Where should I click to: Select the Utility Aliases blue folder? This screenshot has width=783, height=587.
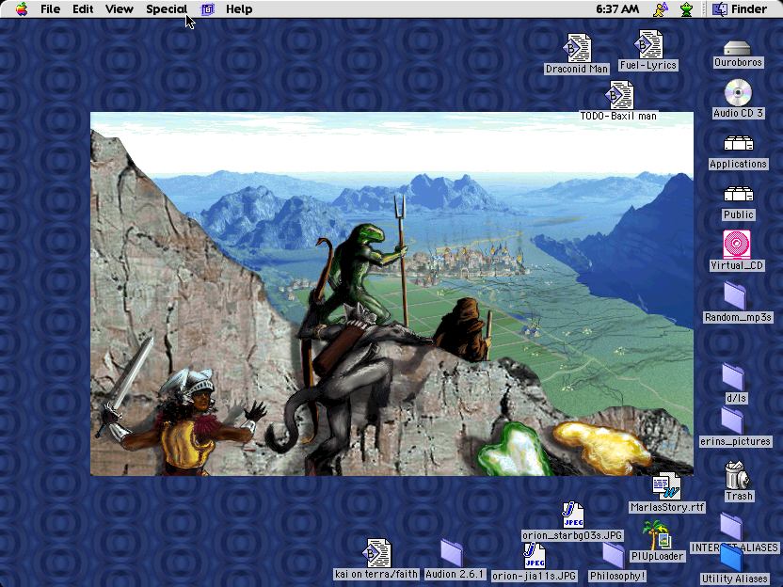[734, 559]
